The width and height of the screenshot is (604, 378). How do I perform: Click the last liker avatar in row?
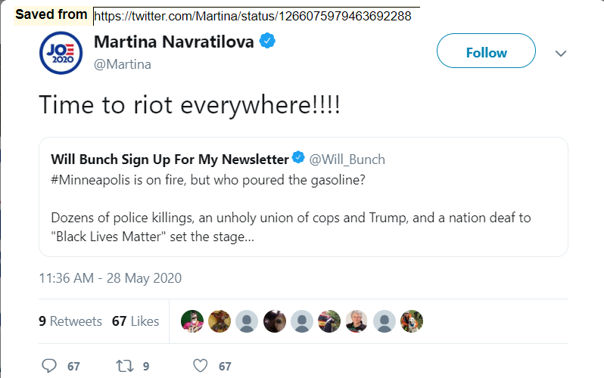(411, 321)
